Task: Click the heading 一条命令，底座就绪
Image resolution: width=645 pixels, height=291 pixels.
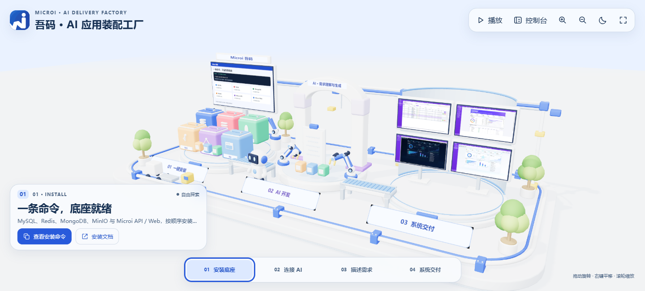Action: click(64, 209)
